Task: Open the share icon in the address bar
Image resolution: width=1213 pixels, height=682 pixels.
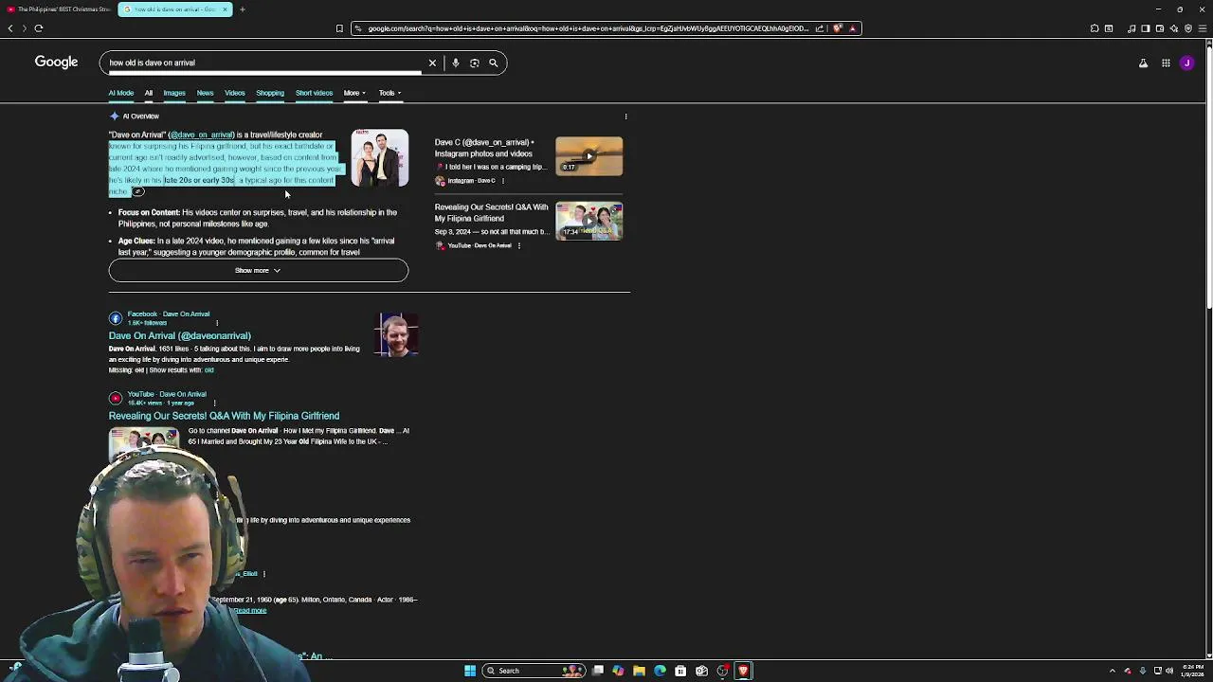Action: pos(819,28)
